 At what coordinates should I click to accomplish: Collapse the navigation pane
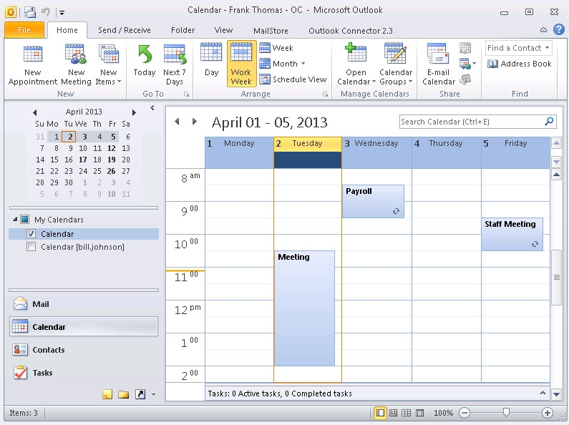point(152,108)
